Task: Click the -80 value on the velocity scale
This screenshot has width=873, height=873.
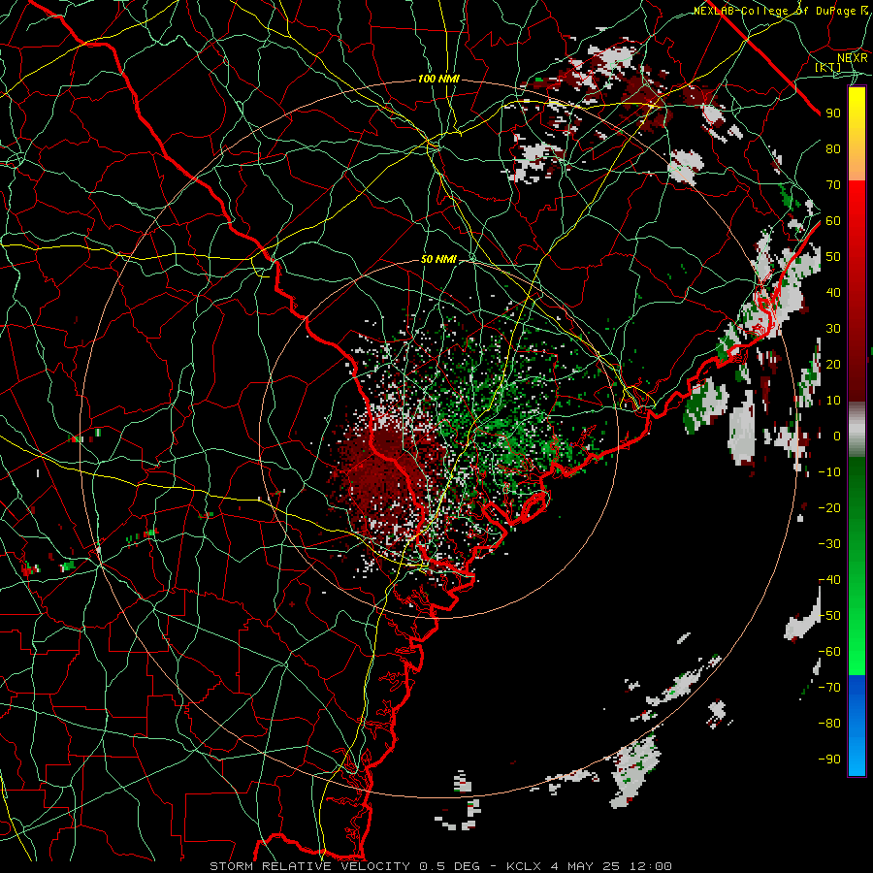Action: [829, 724]
